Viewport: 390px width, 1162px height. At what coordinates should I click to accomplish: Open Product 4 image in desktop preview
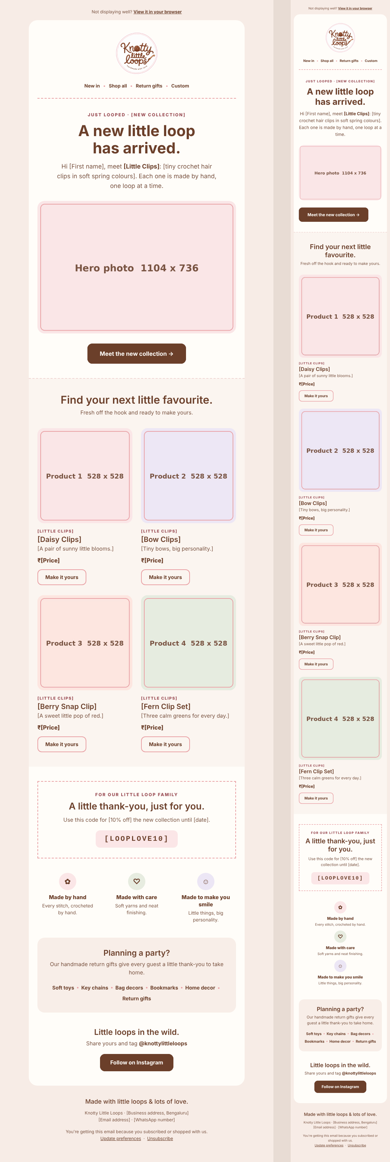[x=189, y=643]
